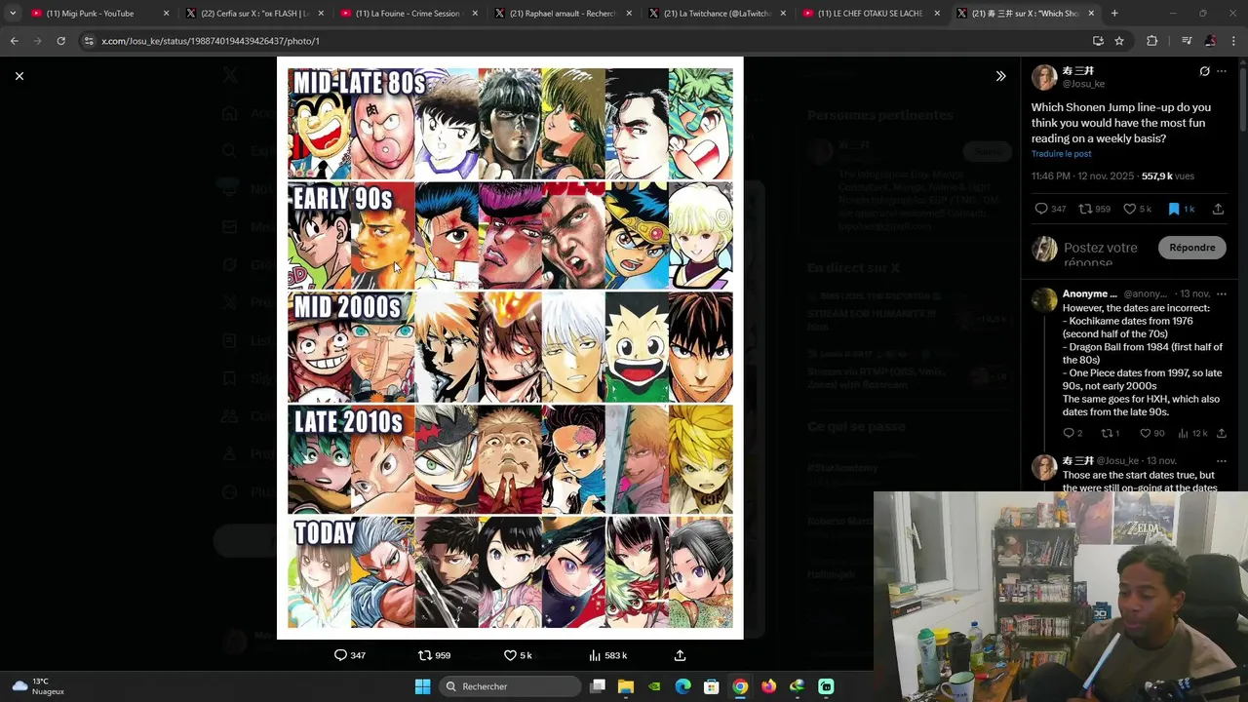The height and width of the screenshot is (702, 1248).
Task: Open the weather widget showing 13°C Nuageux
Action: (x=39, y=686)
